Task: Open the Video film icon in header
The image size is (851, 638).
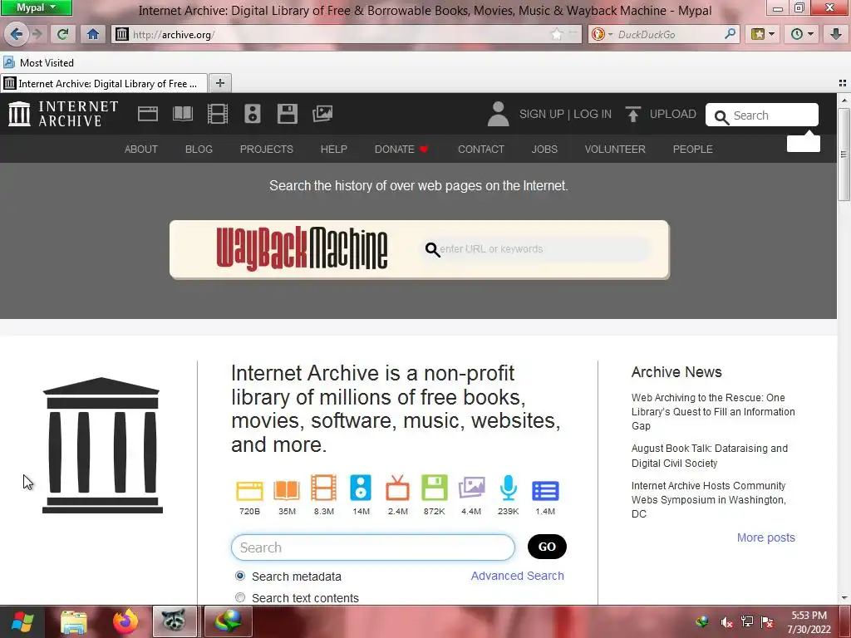Action: click(218, 114)
